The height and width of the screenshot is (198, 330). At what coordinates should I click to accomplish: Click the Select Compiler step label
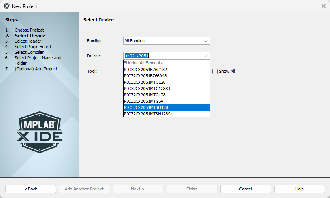coord(29,52)
